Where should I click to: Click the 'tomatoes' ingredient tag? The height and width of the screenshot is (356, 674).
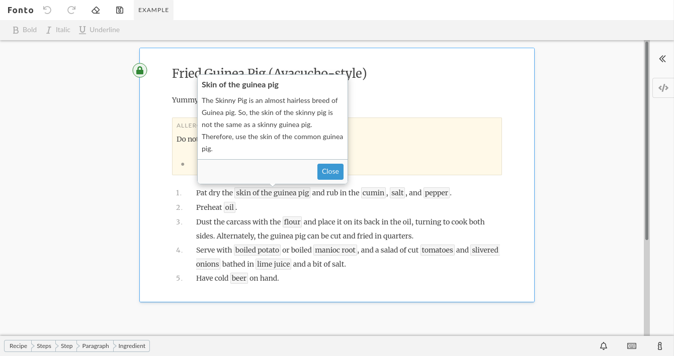coord(437,250)
